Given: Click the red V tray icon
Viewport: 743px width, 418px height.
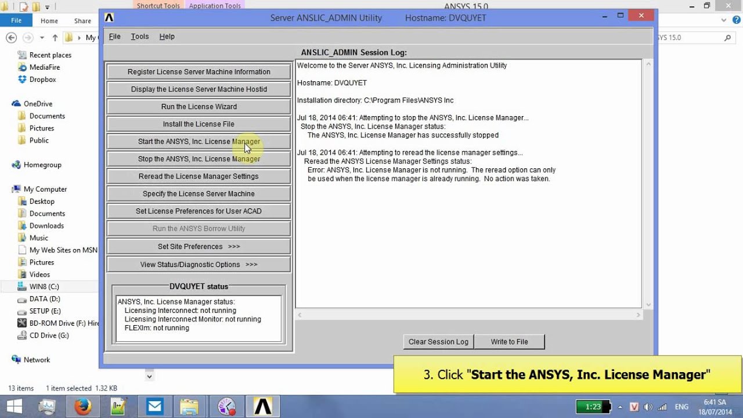Looking at the screenshot, I should (x=634, y=407).
